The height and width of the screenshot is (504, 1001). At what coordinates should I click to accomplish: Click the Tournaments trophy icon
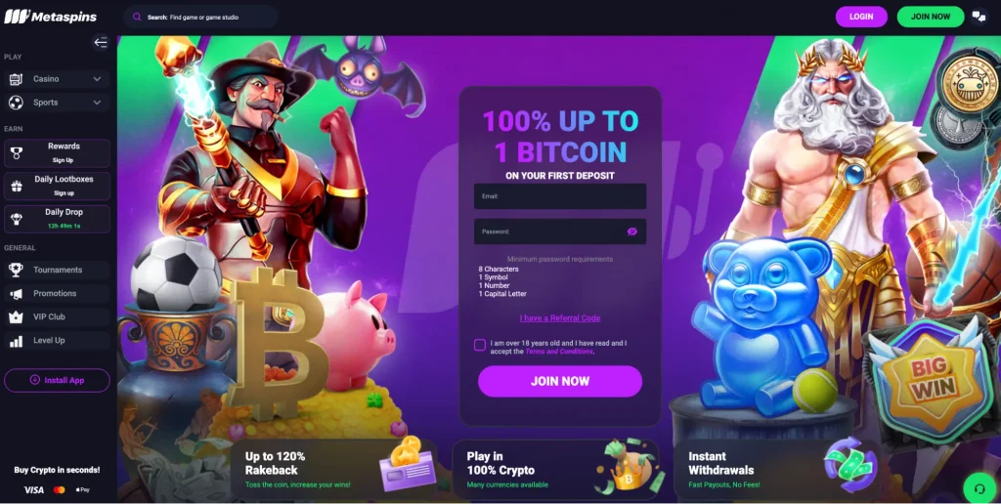click(x=16, y=270)
